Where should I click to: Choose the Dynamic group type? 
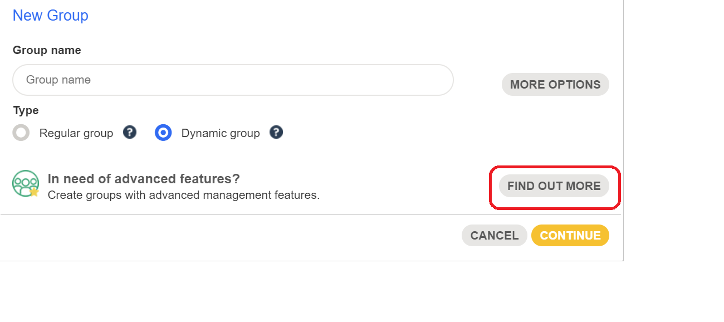pos(163,133)
